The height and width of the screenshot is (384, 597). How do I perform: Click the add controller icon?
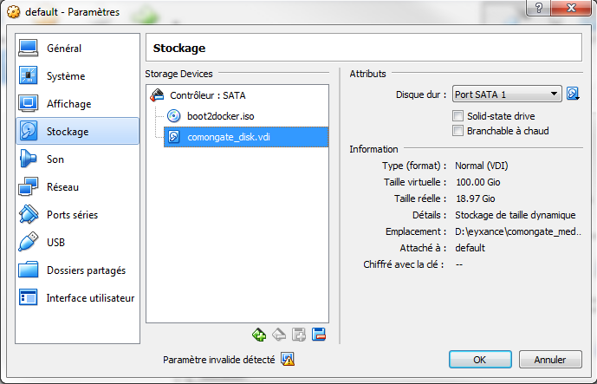299,335
